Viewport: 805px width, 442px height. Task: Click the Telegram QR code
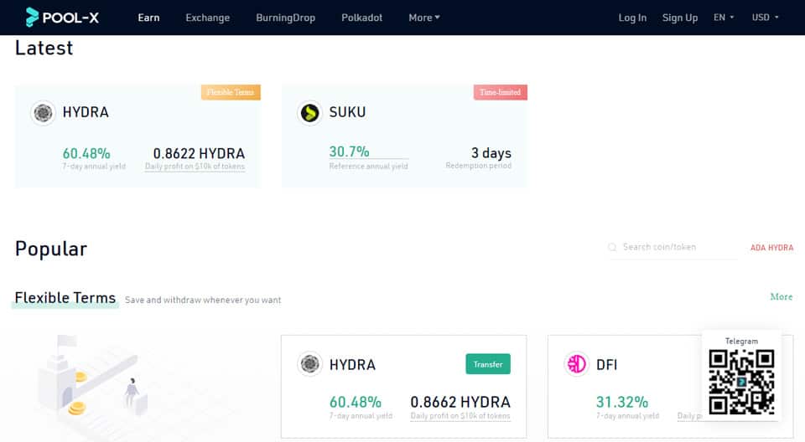[x=740, y=382]
